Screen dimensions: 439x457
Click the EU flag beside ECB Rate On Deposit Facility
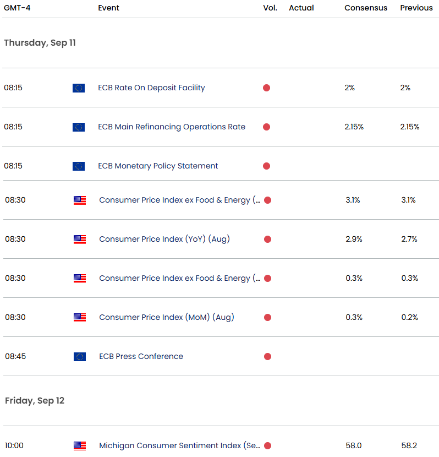click(79, 88)
